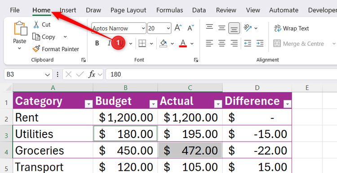The height and width of the screenshot is (173, 337).
Task: Open the Paste options dropdown arrow
Action: pos(19,48)
